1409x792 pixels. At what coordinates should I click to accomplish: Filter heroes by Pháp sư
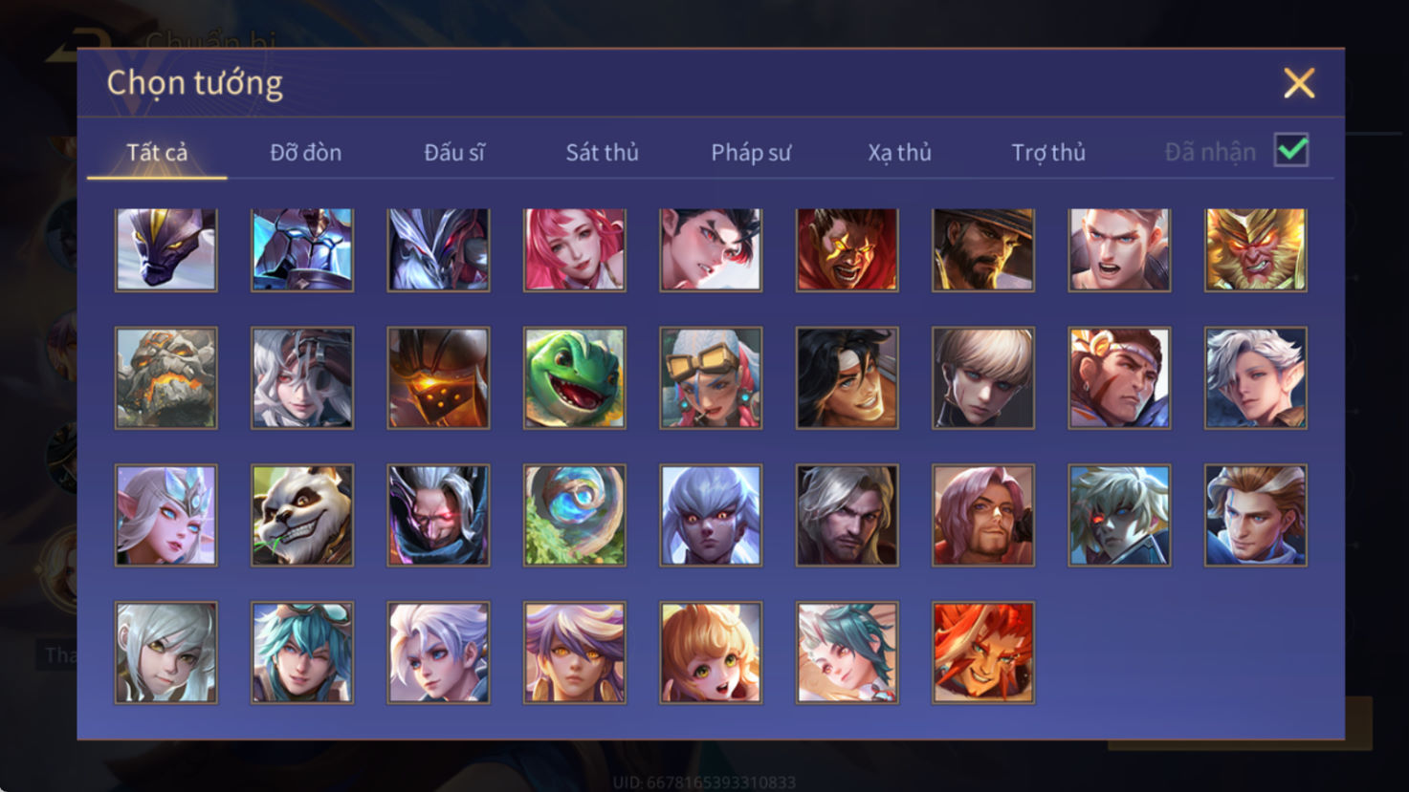[751, 153]
